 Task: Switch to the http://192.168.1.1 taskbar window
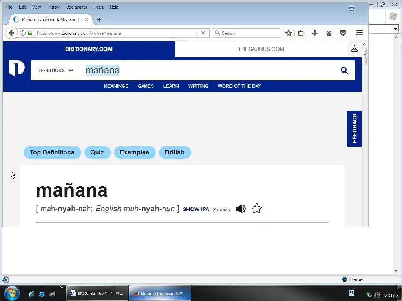coord(97,293)
